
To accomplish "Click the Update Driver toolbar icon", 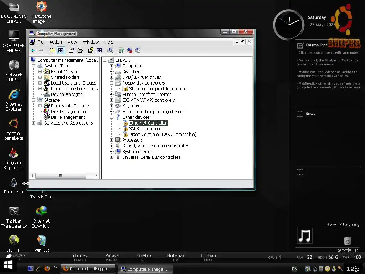I will tap(121, 50).
